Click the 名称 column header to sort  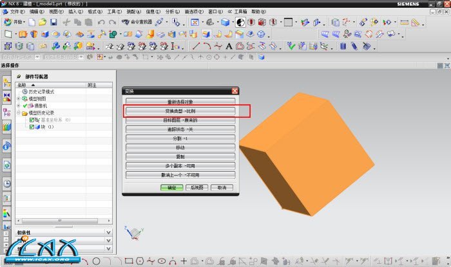pos(26,84)
